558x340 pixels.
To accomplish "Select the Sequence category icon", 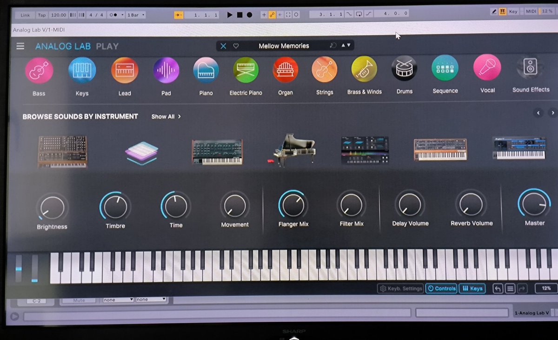I will (445, 68).
